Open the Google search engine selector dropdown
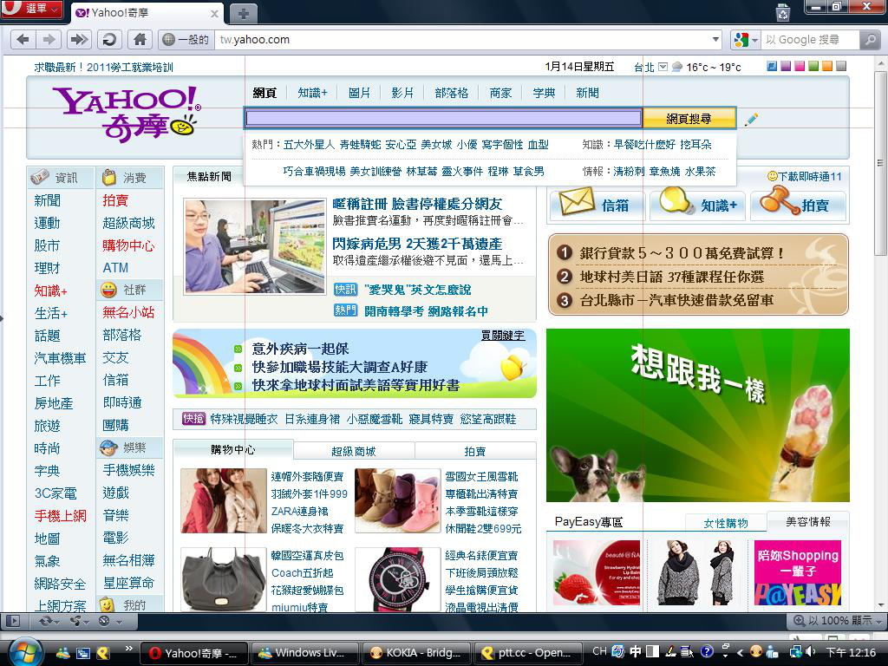 point(745,40)
